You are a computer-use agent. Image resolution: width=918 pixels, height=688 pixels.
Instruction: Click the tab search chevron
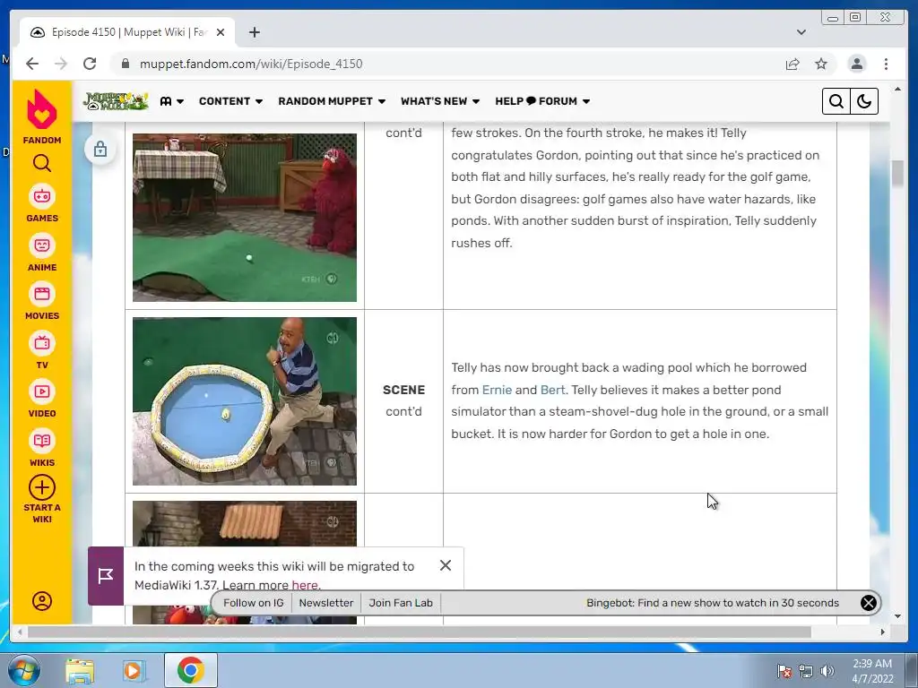tap(801, 32)
